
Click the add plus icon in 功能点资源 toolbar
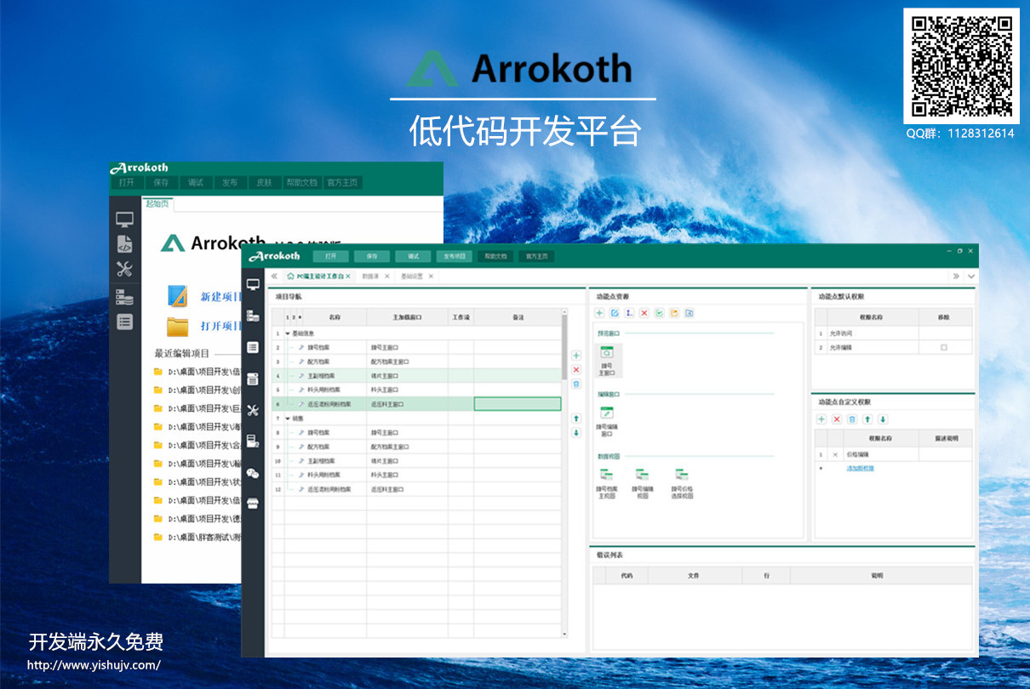click(599, 313)
